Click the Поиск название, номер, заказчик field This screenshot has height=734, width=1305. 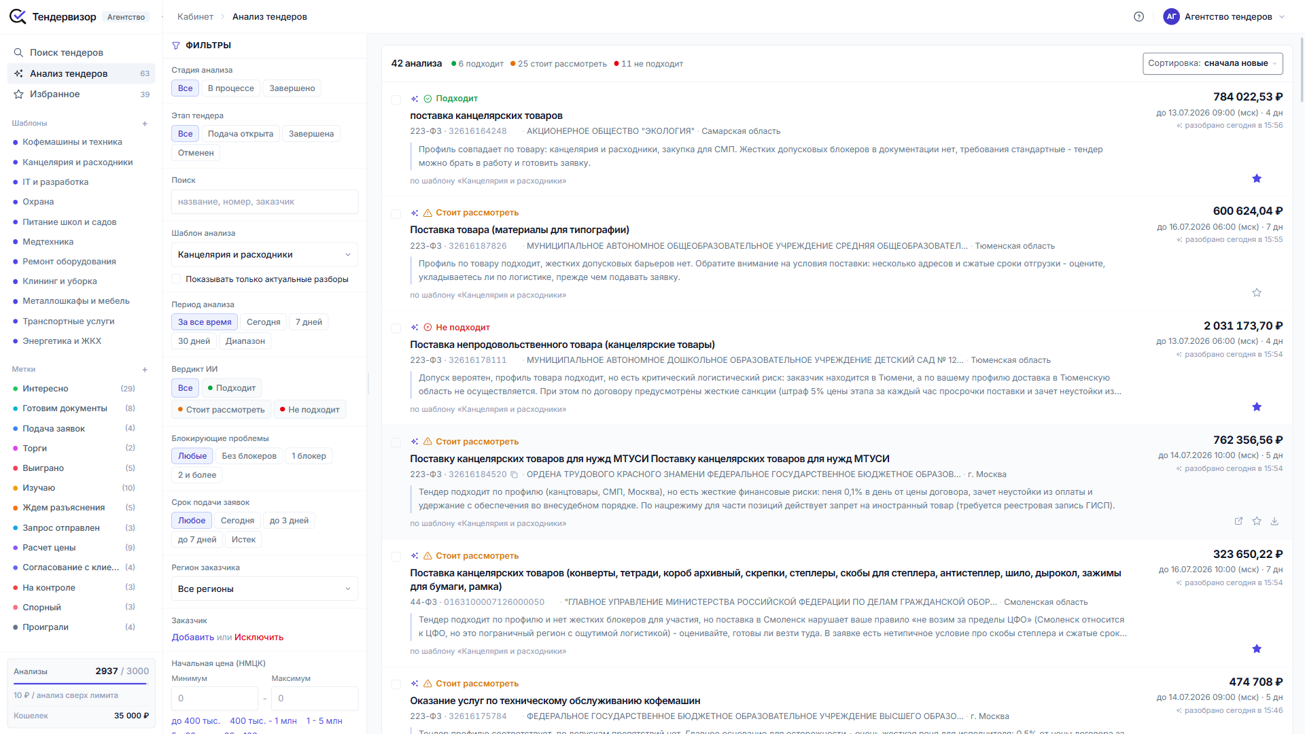coord(264,202)
